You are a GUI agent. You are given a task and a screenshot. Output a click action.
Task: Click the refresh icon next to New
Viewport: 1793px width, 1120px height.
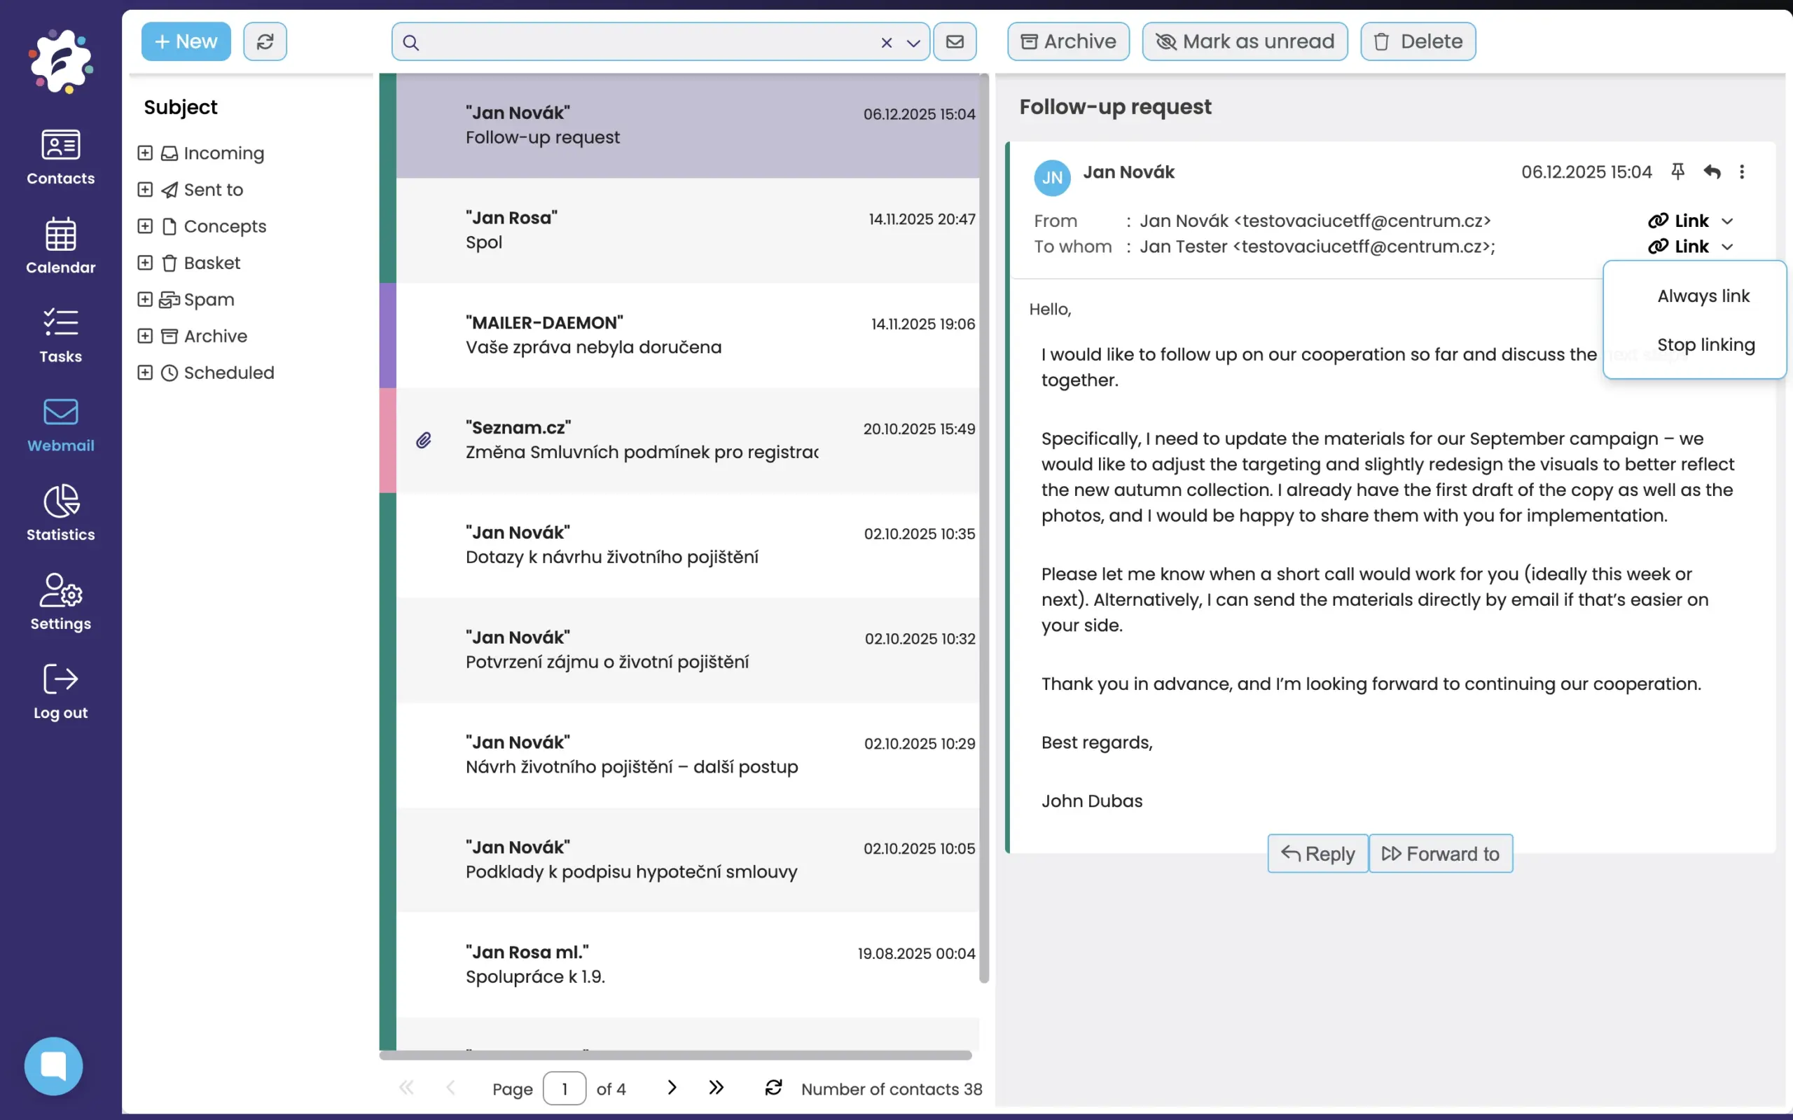[x=264, y=41]
